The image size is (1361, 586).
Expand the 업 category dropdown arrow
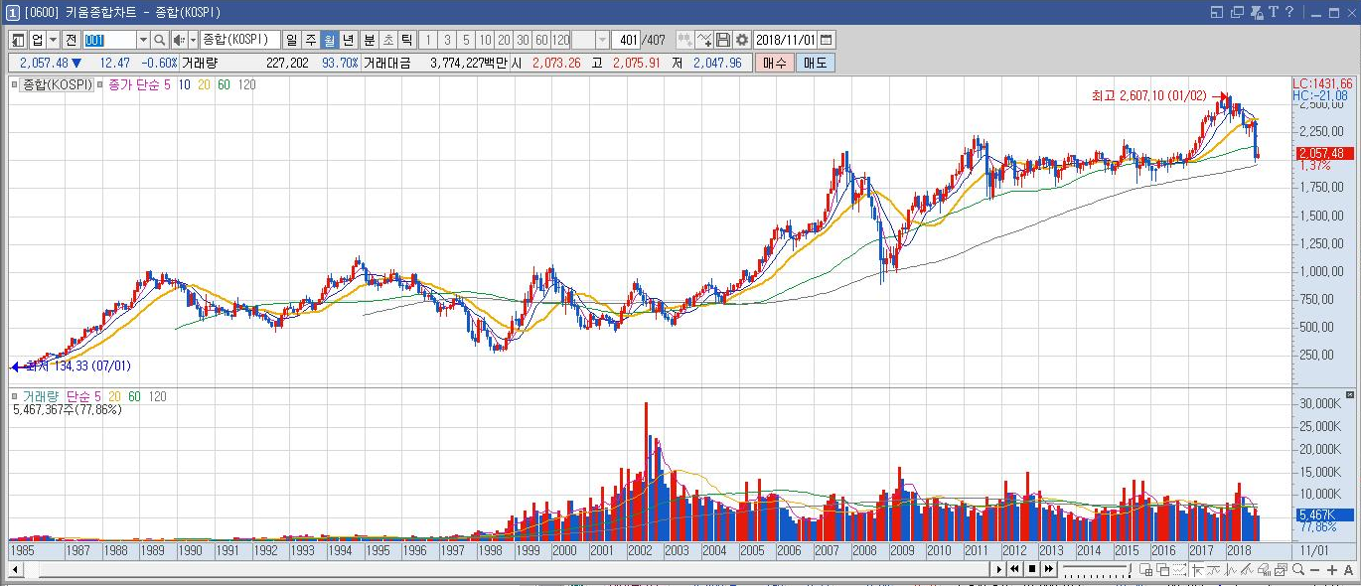point(52,40)
